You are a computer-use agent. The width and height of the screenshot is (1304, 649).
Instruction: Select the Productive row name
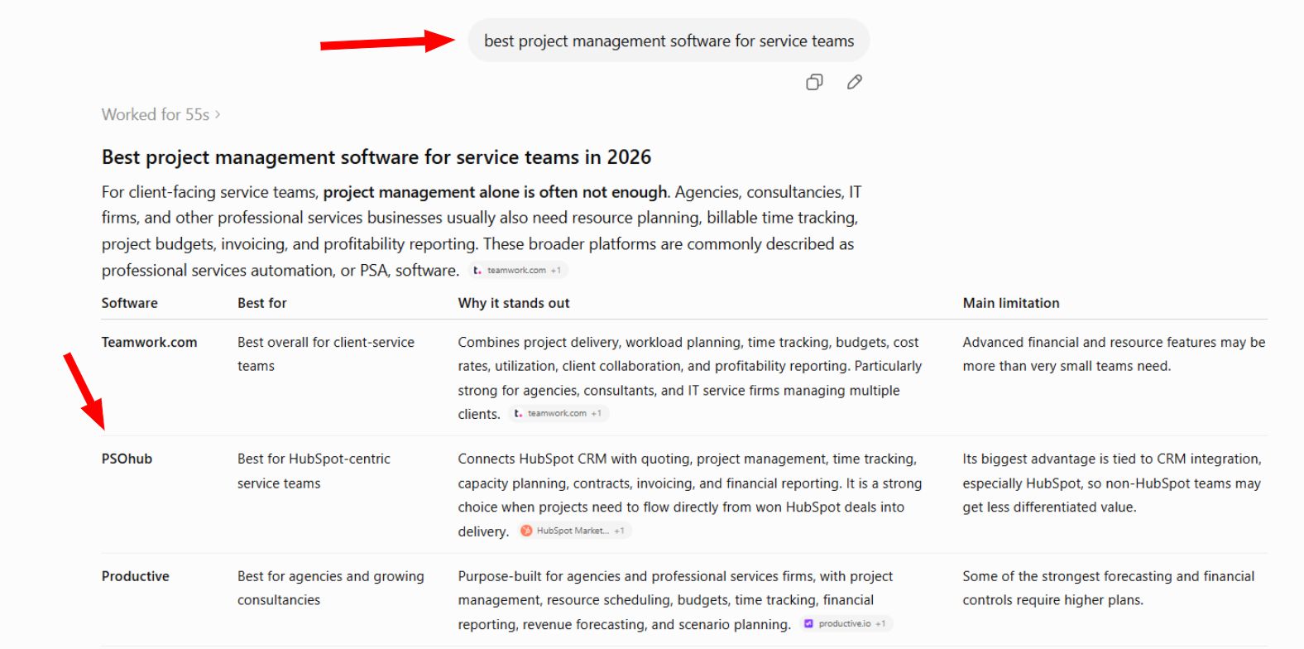(x=136, y=577)
